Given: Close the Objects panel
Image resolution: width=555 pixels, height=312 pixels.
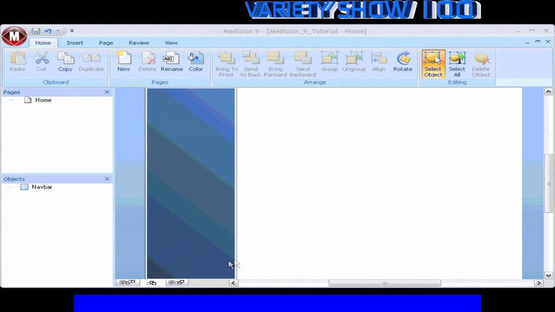Looking at the screenshot, I should tap(107, 179).
